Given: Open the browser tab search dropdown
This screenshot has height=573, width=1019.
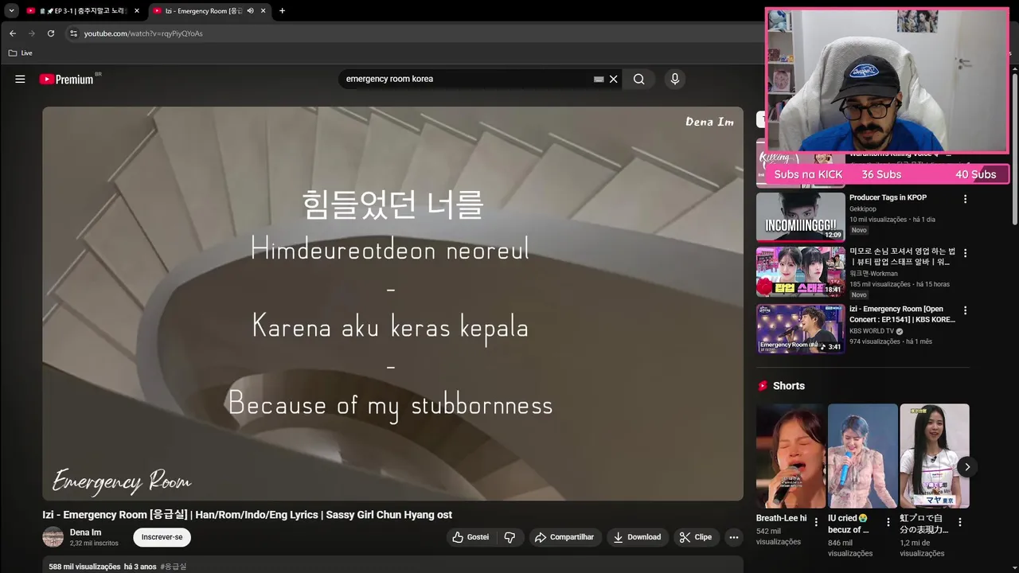Looking at the screenshot, I should (x=11, y=11).
